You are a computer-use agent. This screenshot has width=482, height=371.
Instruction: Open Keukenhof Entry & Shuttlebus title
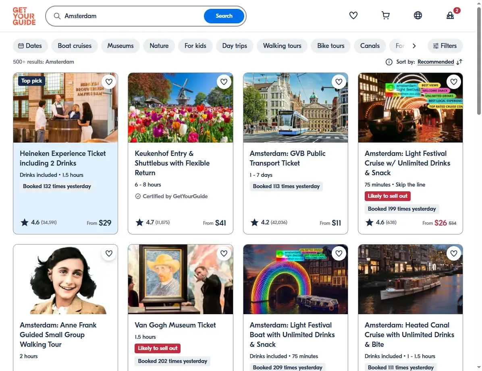[172, 163]
